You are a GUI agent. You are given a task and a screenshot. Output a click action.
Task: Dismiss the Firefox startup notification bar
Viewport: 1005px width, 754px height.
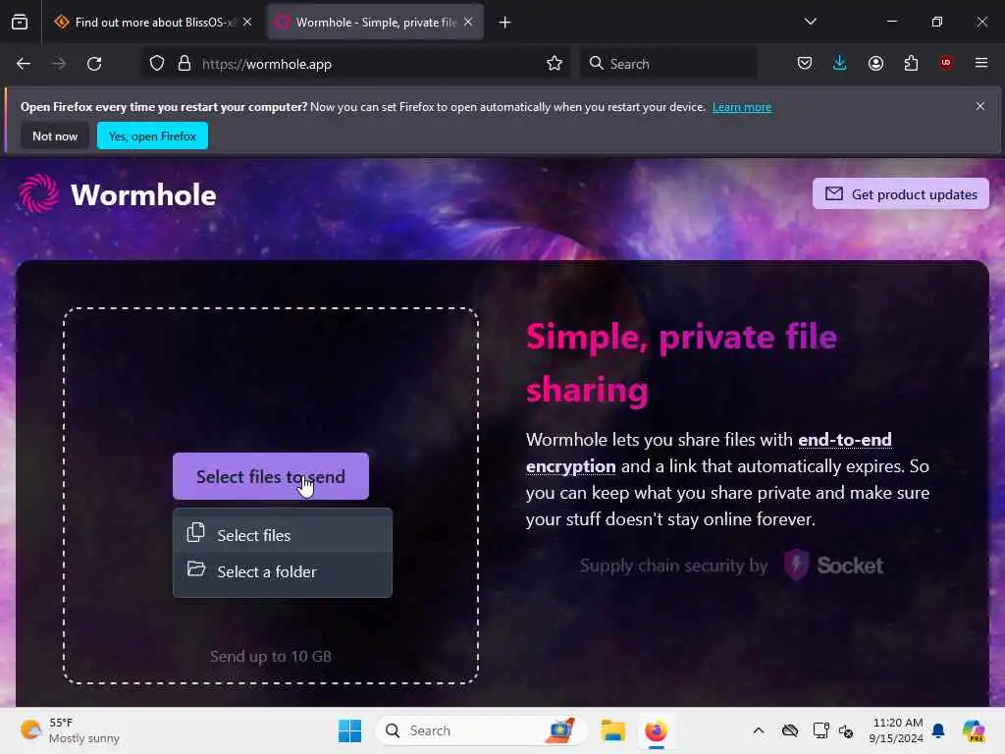click(x=980, y=106)
